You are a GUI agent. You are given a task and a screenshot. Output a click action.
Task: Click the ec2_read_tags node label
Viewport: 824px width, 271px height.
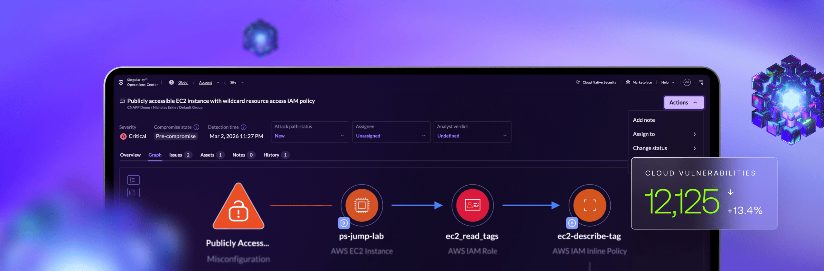tap(472, 236)
